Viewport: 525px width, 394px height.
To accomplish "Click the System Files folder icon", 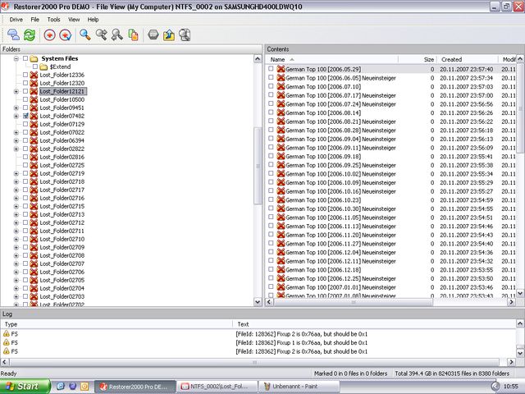I will point(34,58).
